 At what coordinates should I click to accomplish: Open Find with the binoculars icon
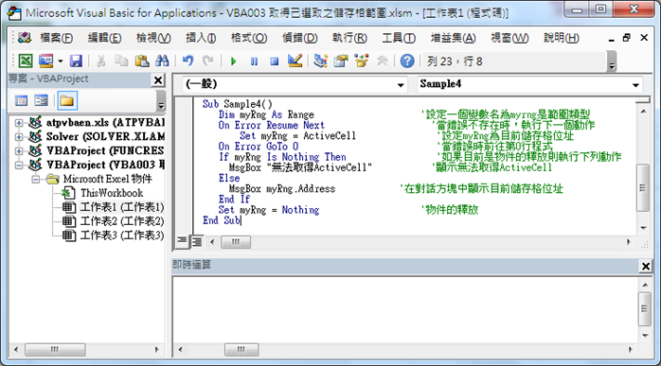pyautogui.click(x=162, y=61)
